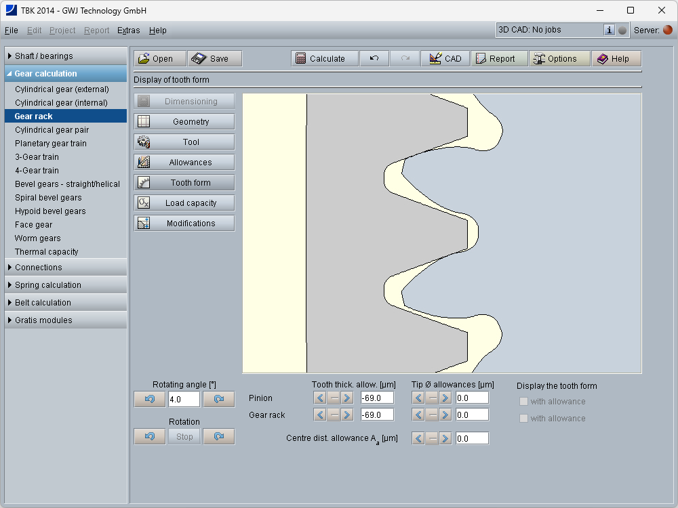This screenshot has width=678, height=508.
Task: Open the CAD export tool
Action: click(x=445, y=59)
